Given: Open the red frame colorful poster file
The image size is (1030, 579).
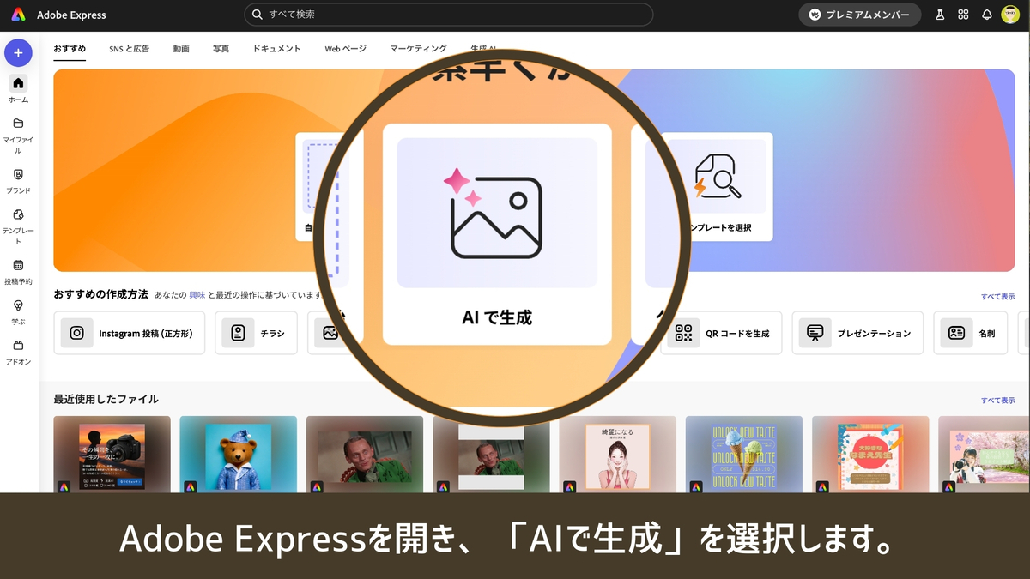Looking at the screenshot, I should click(x=870, y=455).
